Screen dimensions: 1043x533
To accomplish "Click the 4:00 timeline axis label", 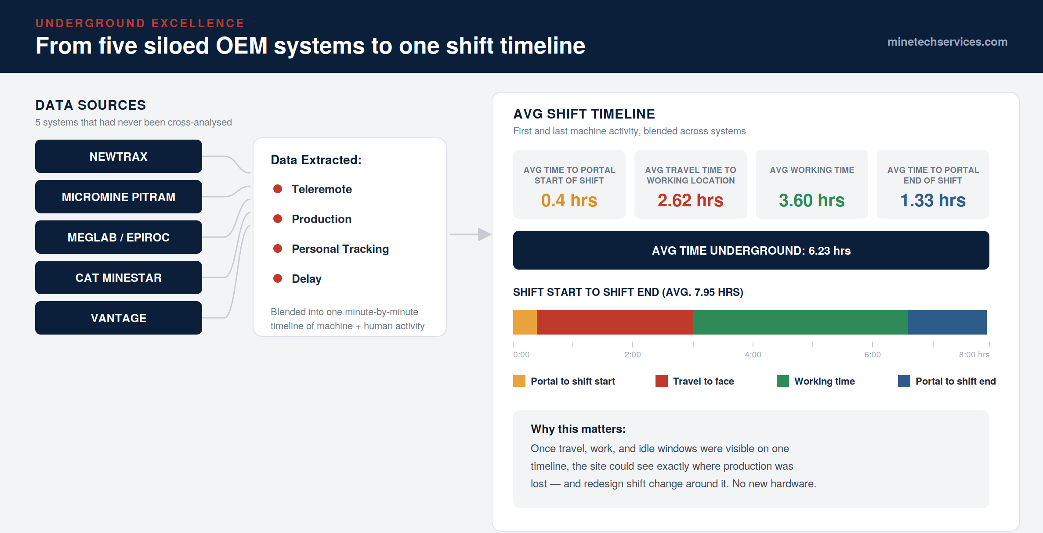I will 753,354.
